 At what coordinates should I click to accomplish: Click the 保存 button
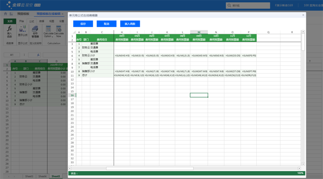(83, 24)
